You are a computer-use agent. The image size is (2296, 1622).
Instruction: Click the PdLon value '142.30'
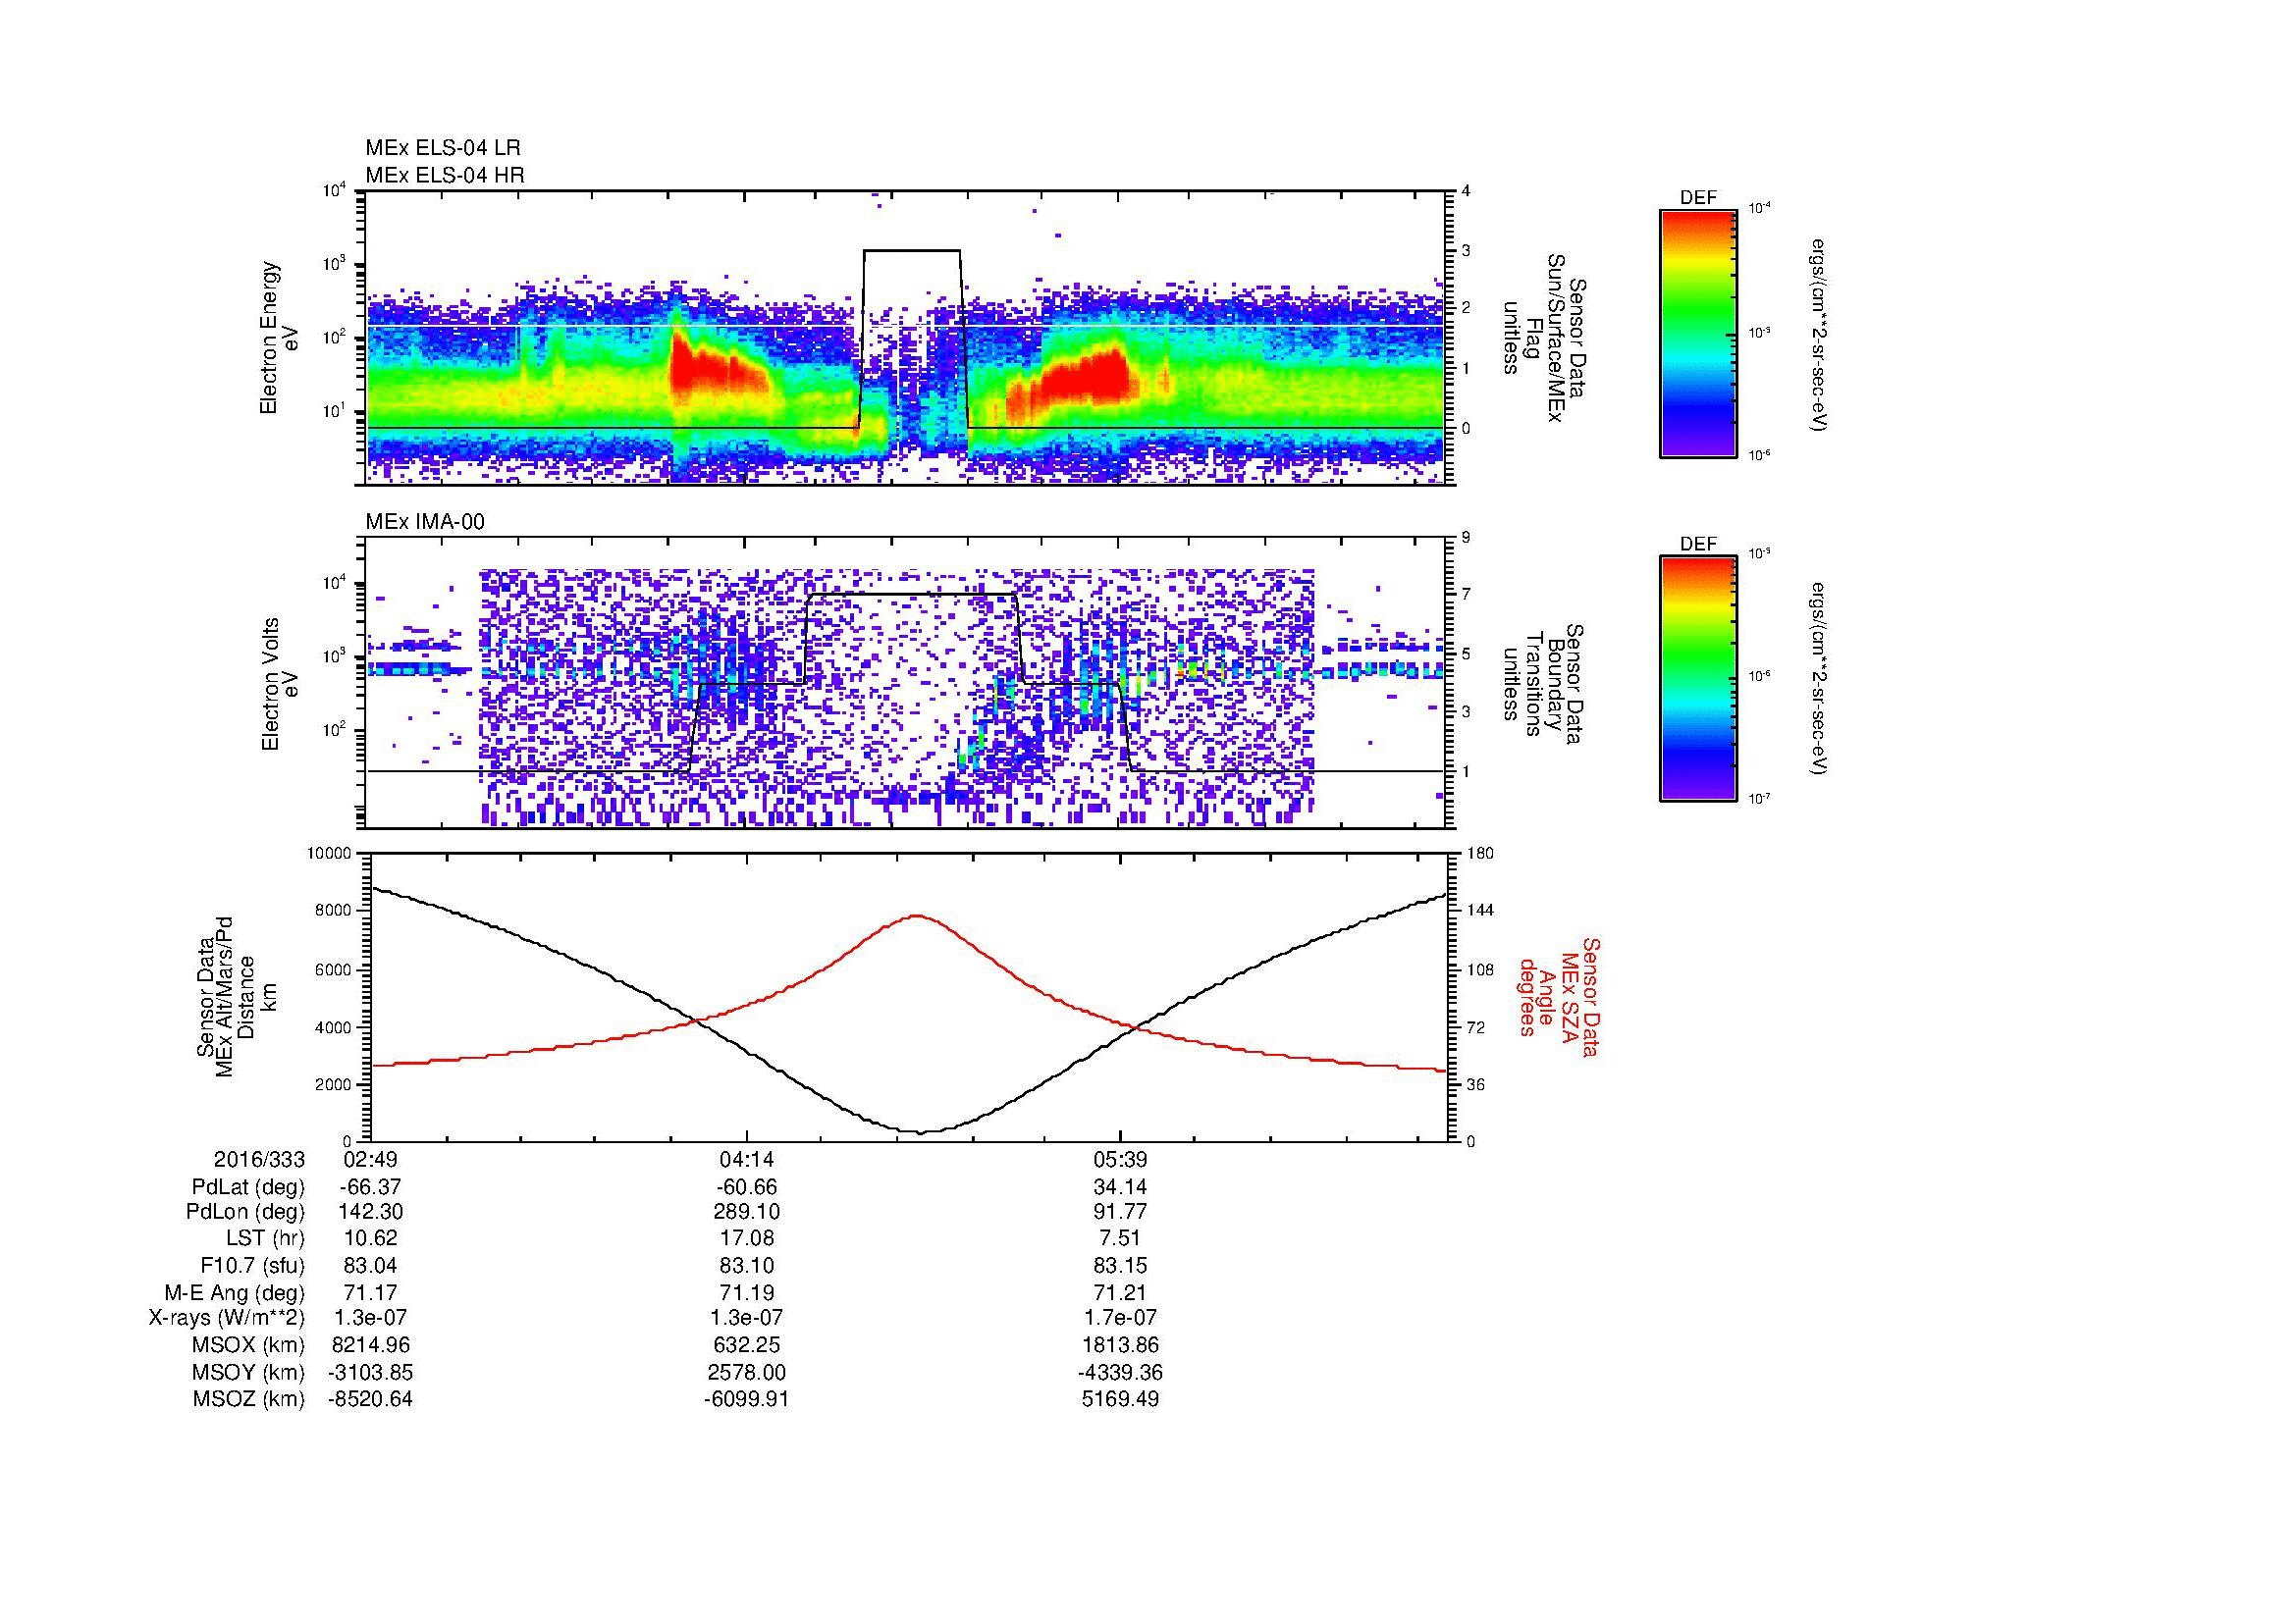coord(371,1212)
